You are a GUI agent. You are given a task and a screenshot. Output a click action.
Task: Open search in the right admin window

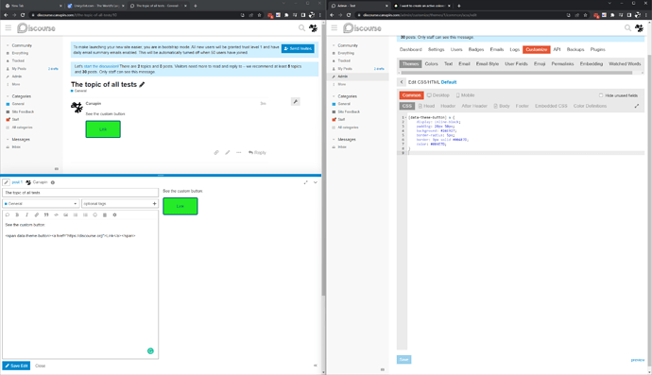pos(627,27)
